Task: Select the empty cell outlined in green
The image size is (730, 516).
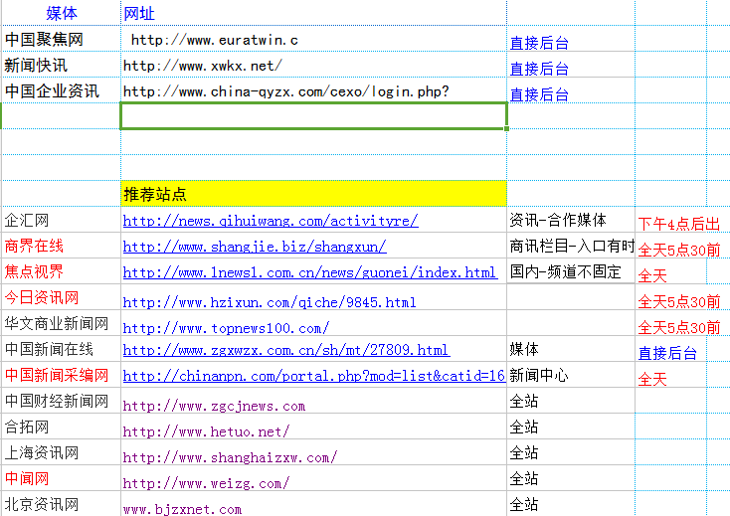Action: click(x=314, y=116)
